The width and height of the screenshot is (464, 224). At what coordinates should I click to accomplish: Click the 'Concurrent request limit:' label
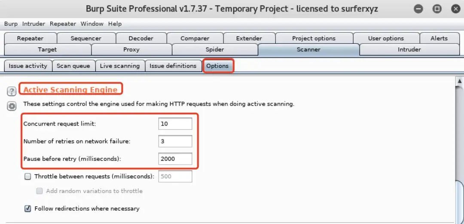point(59,124)
